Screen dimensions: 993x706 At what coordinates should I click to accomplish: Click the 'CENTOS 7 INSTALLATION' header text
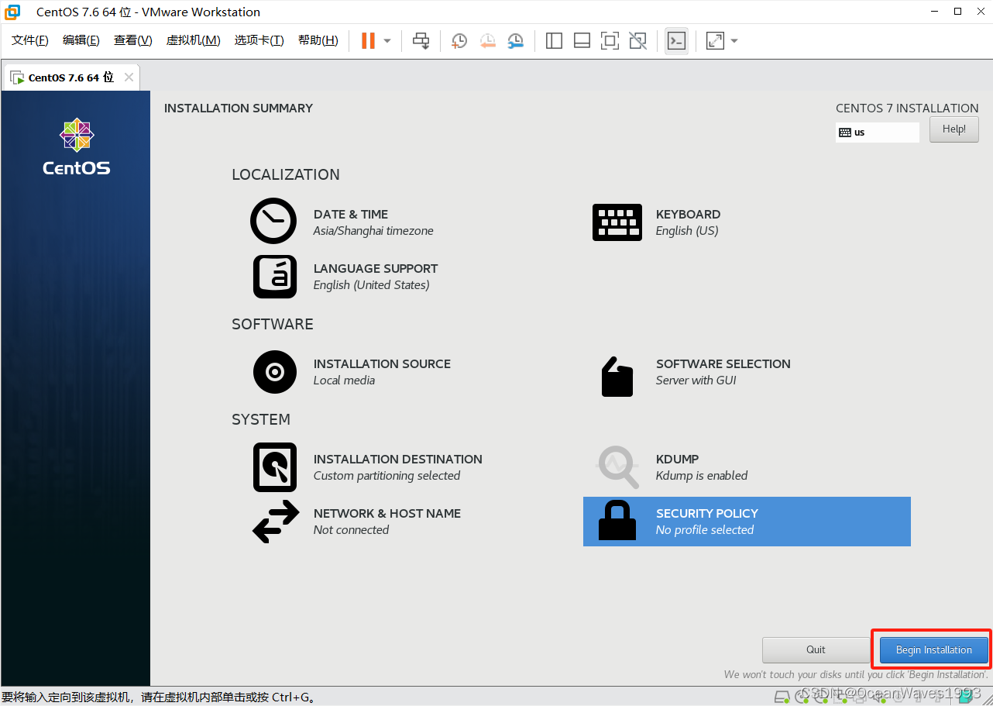[907, 108]
